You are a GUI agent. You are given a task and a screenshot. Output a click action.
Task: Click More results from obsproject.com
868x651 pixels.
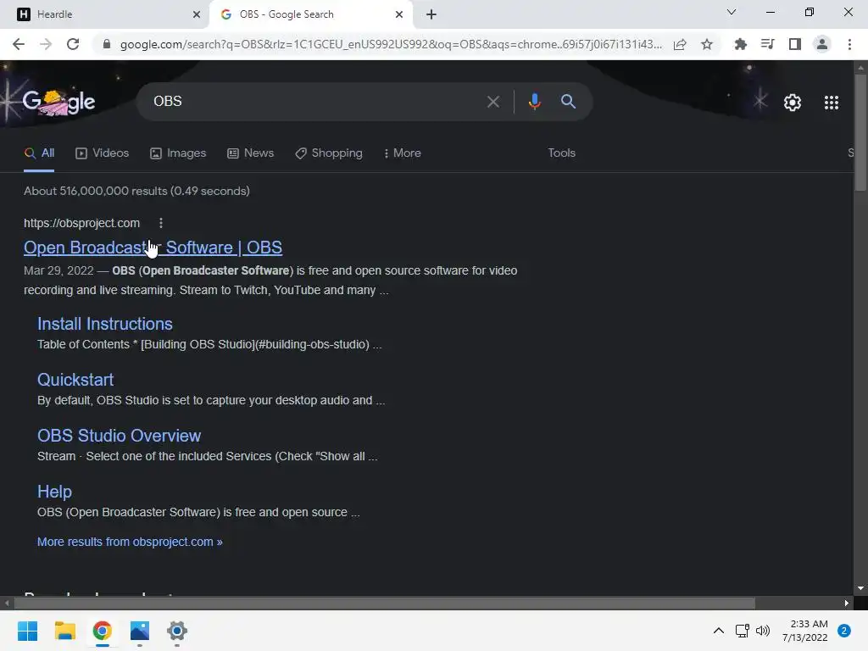click(130, 542)
